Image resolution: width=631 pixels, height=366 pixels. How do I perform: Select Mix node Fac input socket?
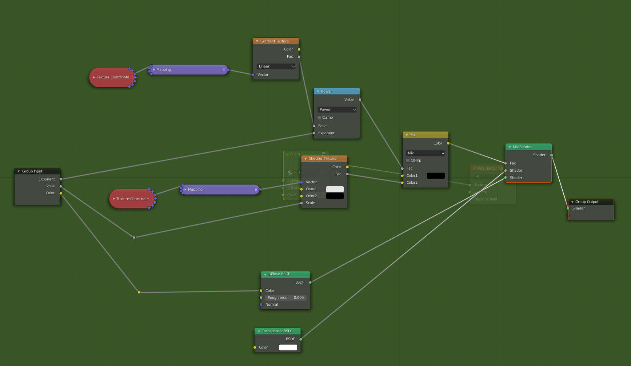pyautogui.click(x=402, y=168)
